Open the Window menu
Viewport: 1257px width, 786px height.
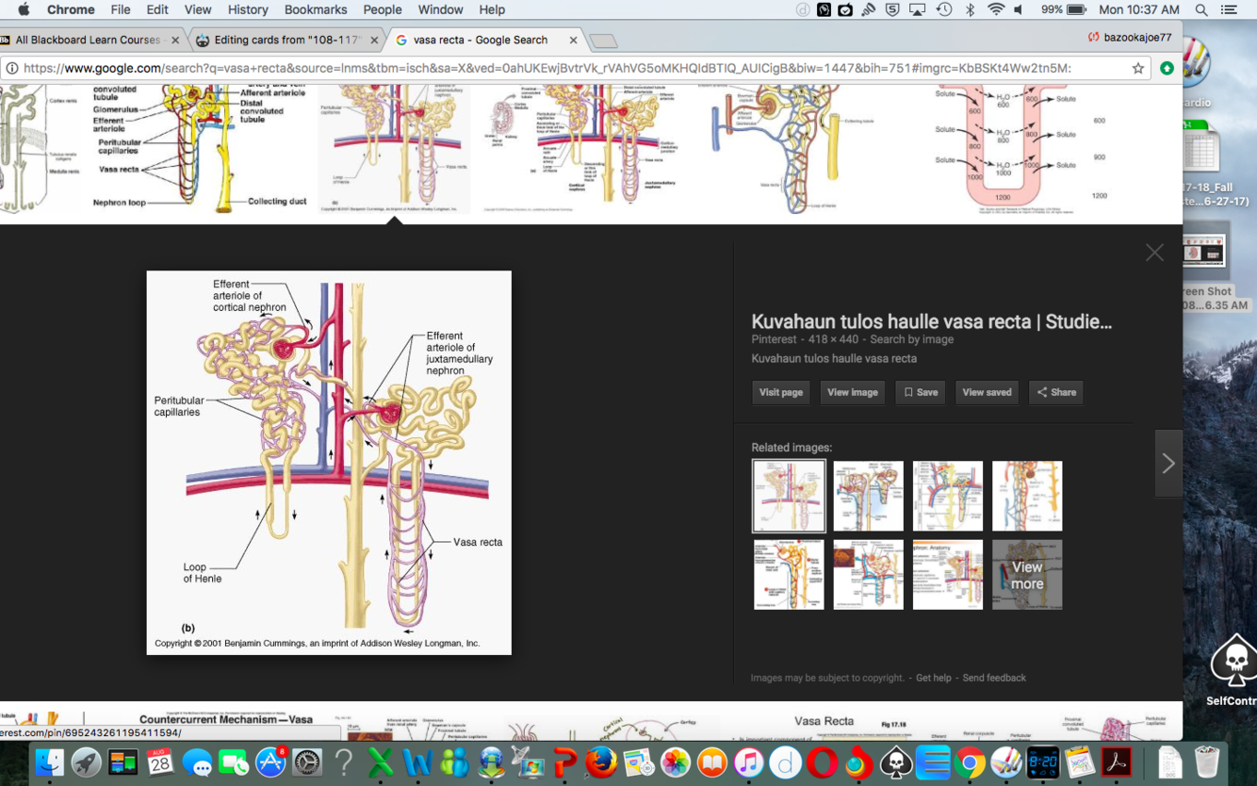(x=440, y=9)
